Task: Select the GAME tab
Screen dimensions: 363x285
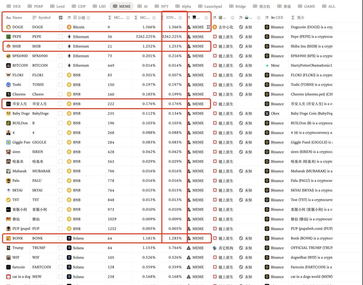Action: (306, 6)
